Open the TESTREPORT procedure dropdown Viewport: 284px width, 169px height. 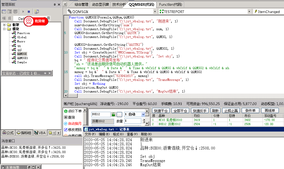249,12
